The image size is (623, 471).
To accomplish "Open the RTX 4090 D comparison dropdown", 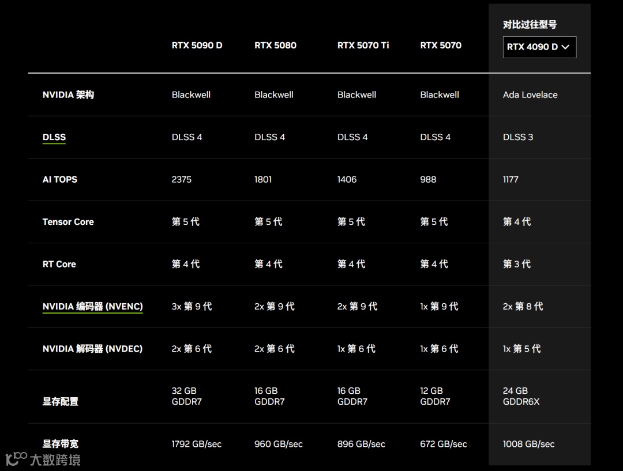I will click(x=539, y=47).
